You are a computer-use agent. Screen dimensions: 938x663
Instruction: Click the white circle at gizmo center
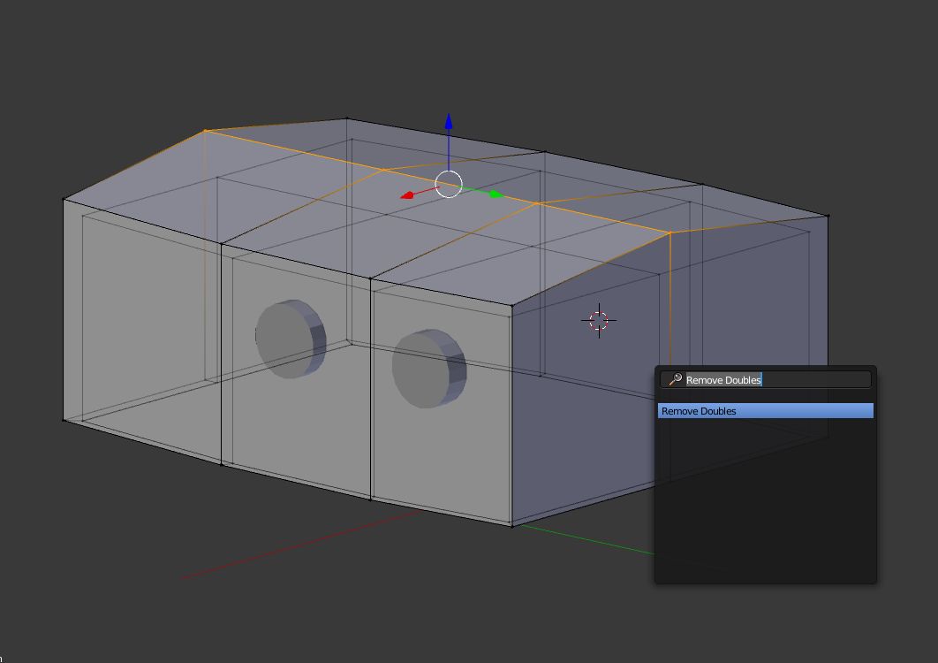point(449,185)
